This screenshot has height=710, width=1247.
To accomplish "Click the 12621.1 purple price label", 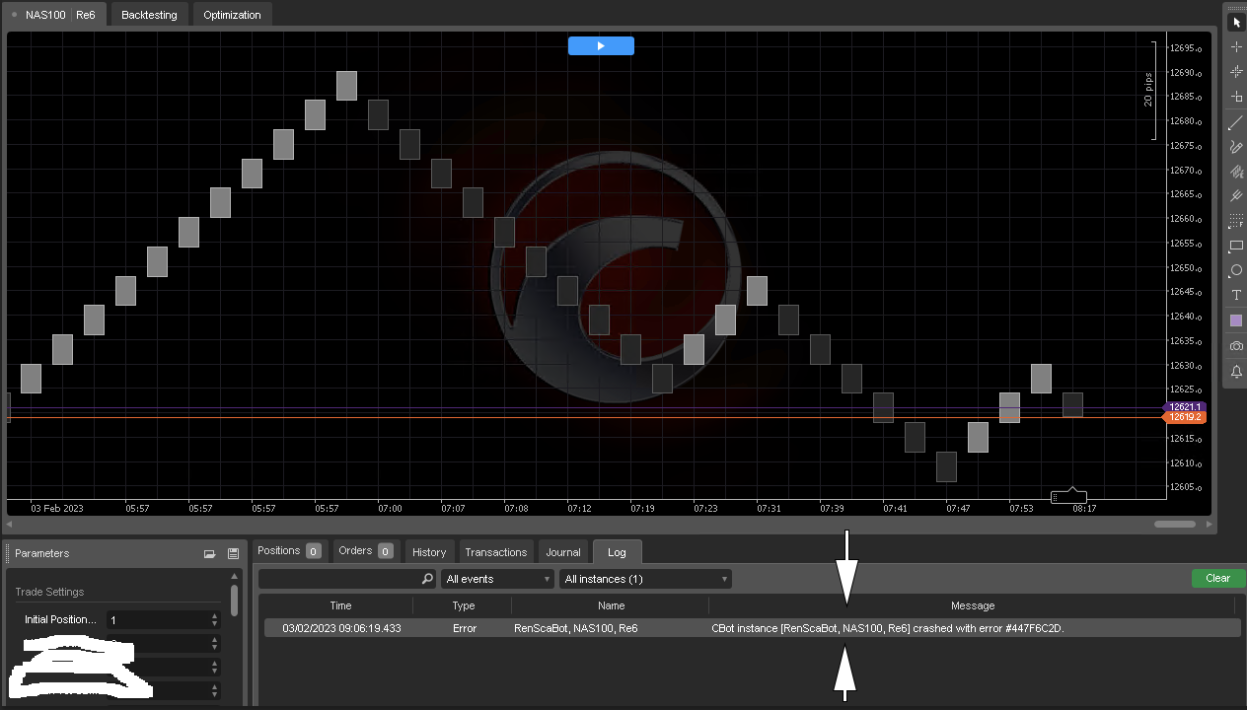I will (1184, 407).
